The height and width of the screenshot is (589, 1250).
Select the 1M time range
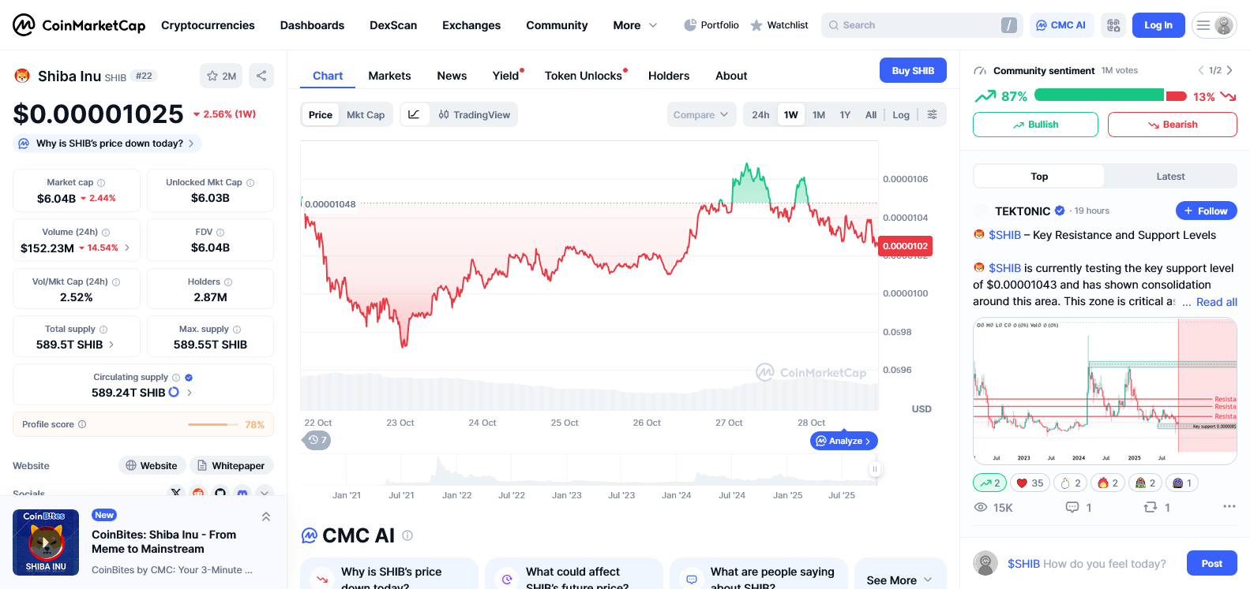[819, 114]
